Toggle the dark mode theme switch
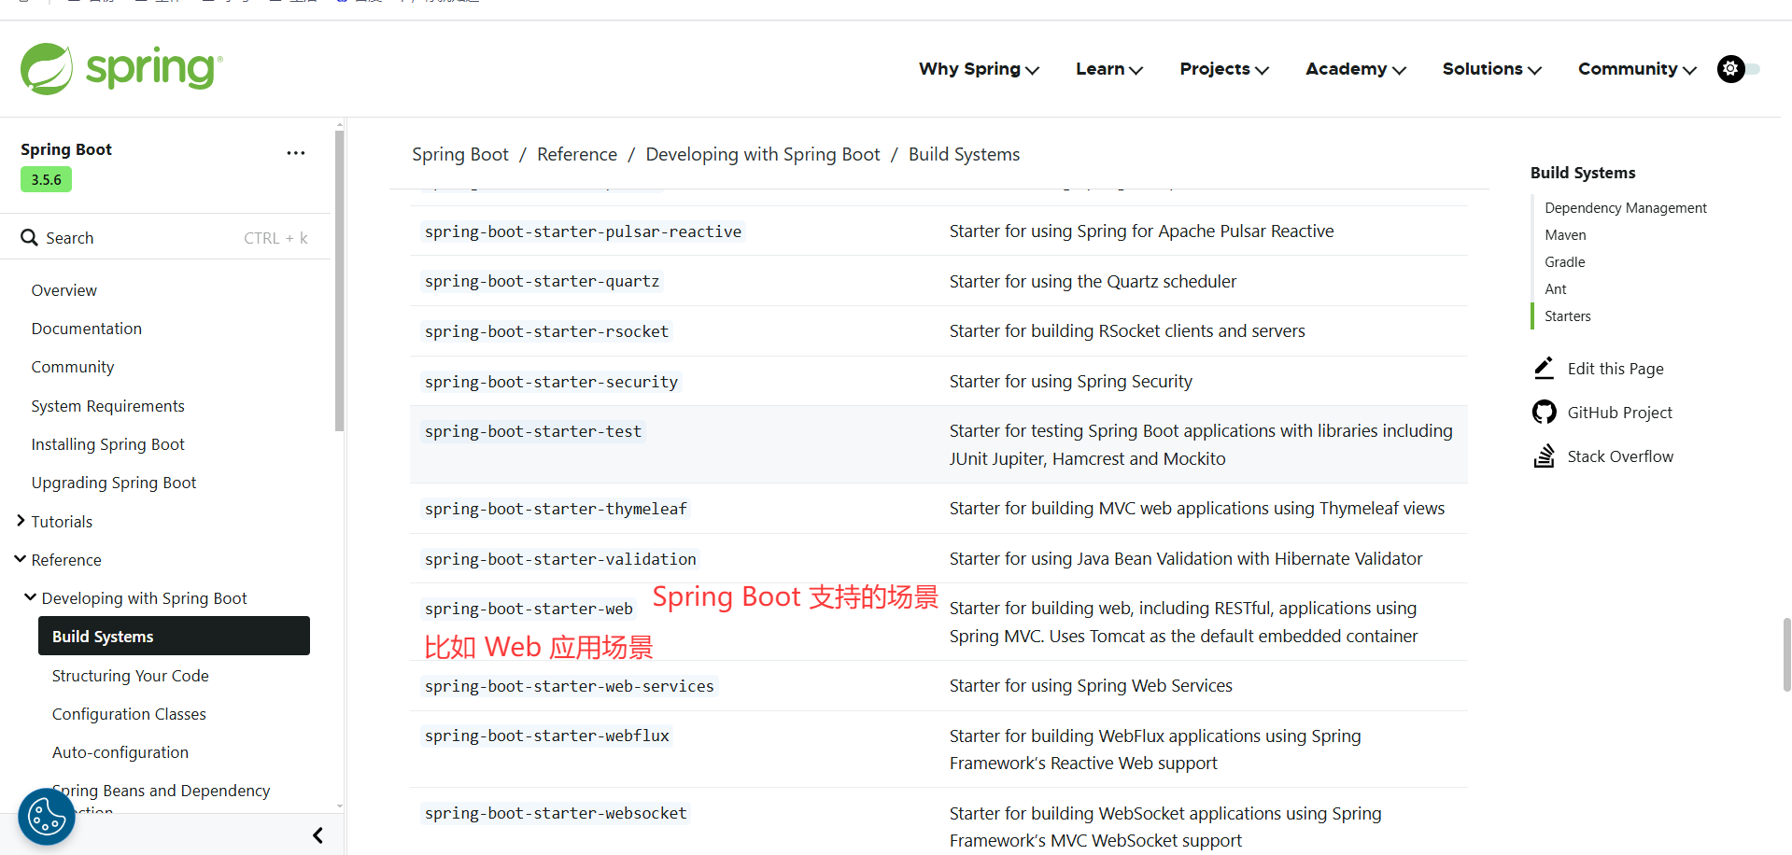Image resolution: width=1792 pixels, height=855 pixels. (1738, 69)
